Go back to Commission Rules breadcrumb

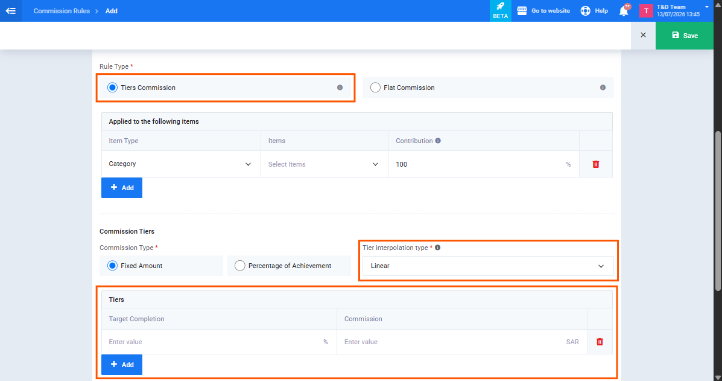(62, 11)
